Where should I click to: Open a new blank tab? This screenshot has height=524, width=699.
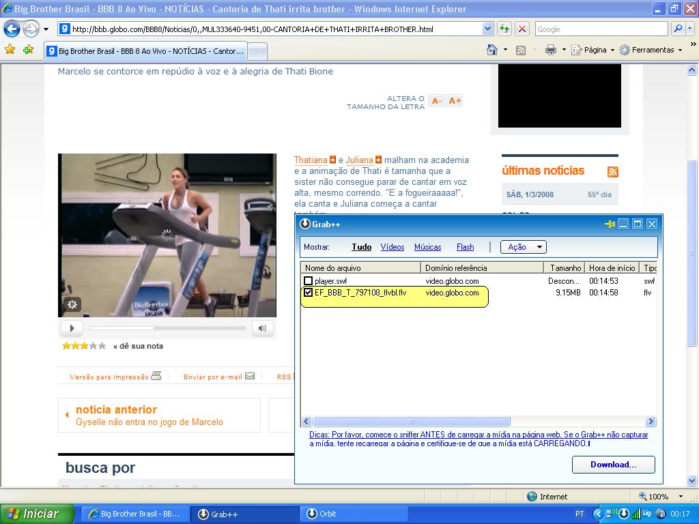[257, 52]
